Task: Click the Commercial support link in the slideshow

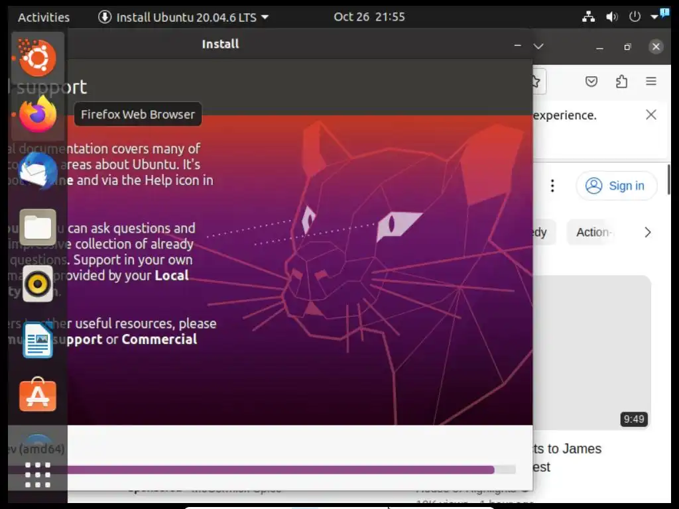Action: [159, 339]
